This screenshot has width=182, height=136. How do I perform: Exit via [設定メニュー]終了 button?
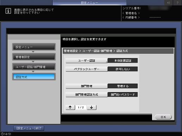tap(29, 128)
